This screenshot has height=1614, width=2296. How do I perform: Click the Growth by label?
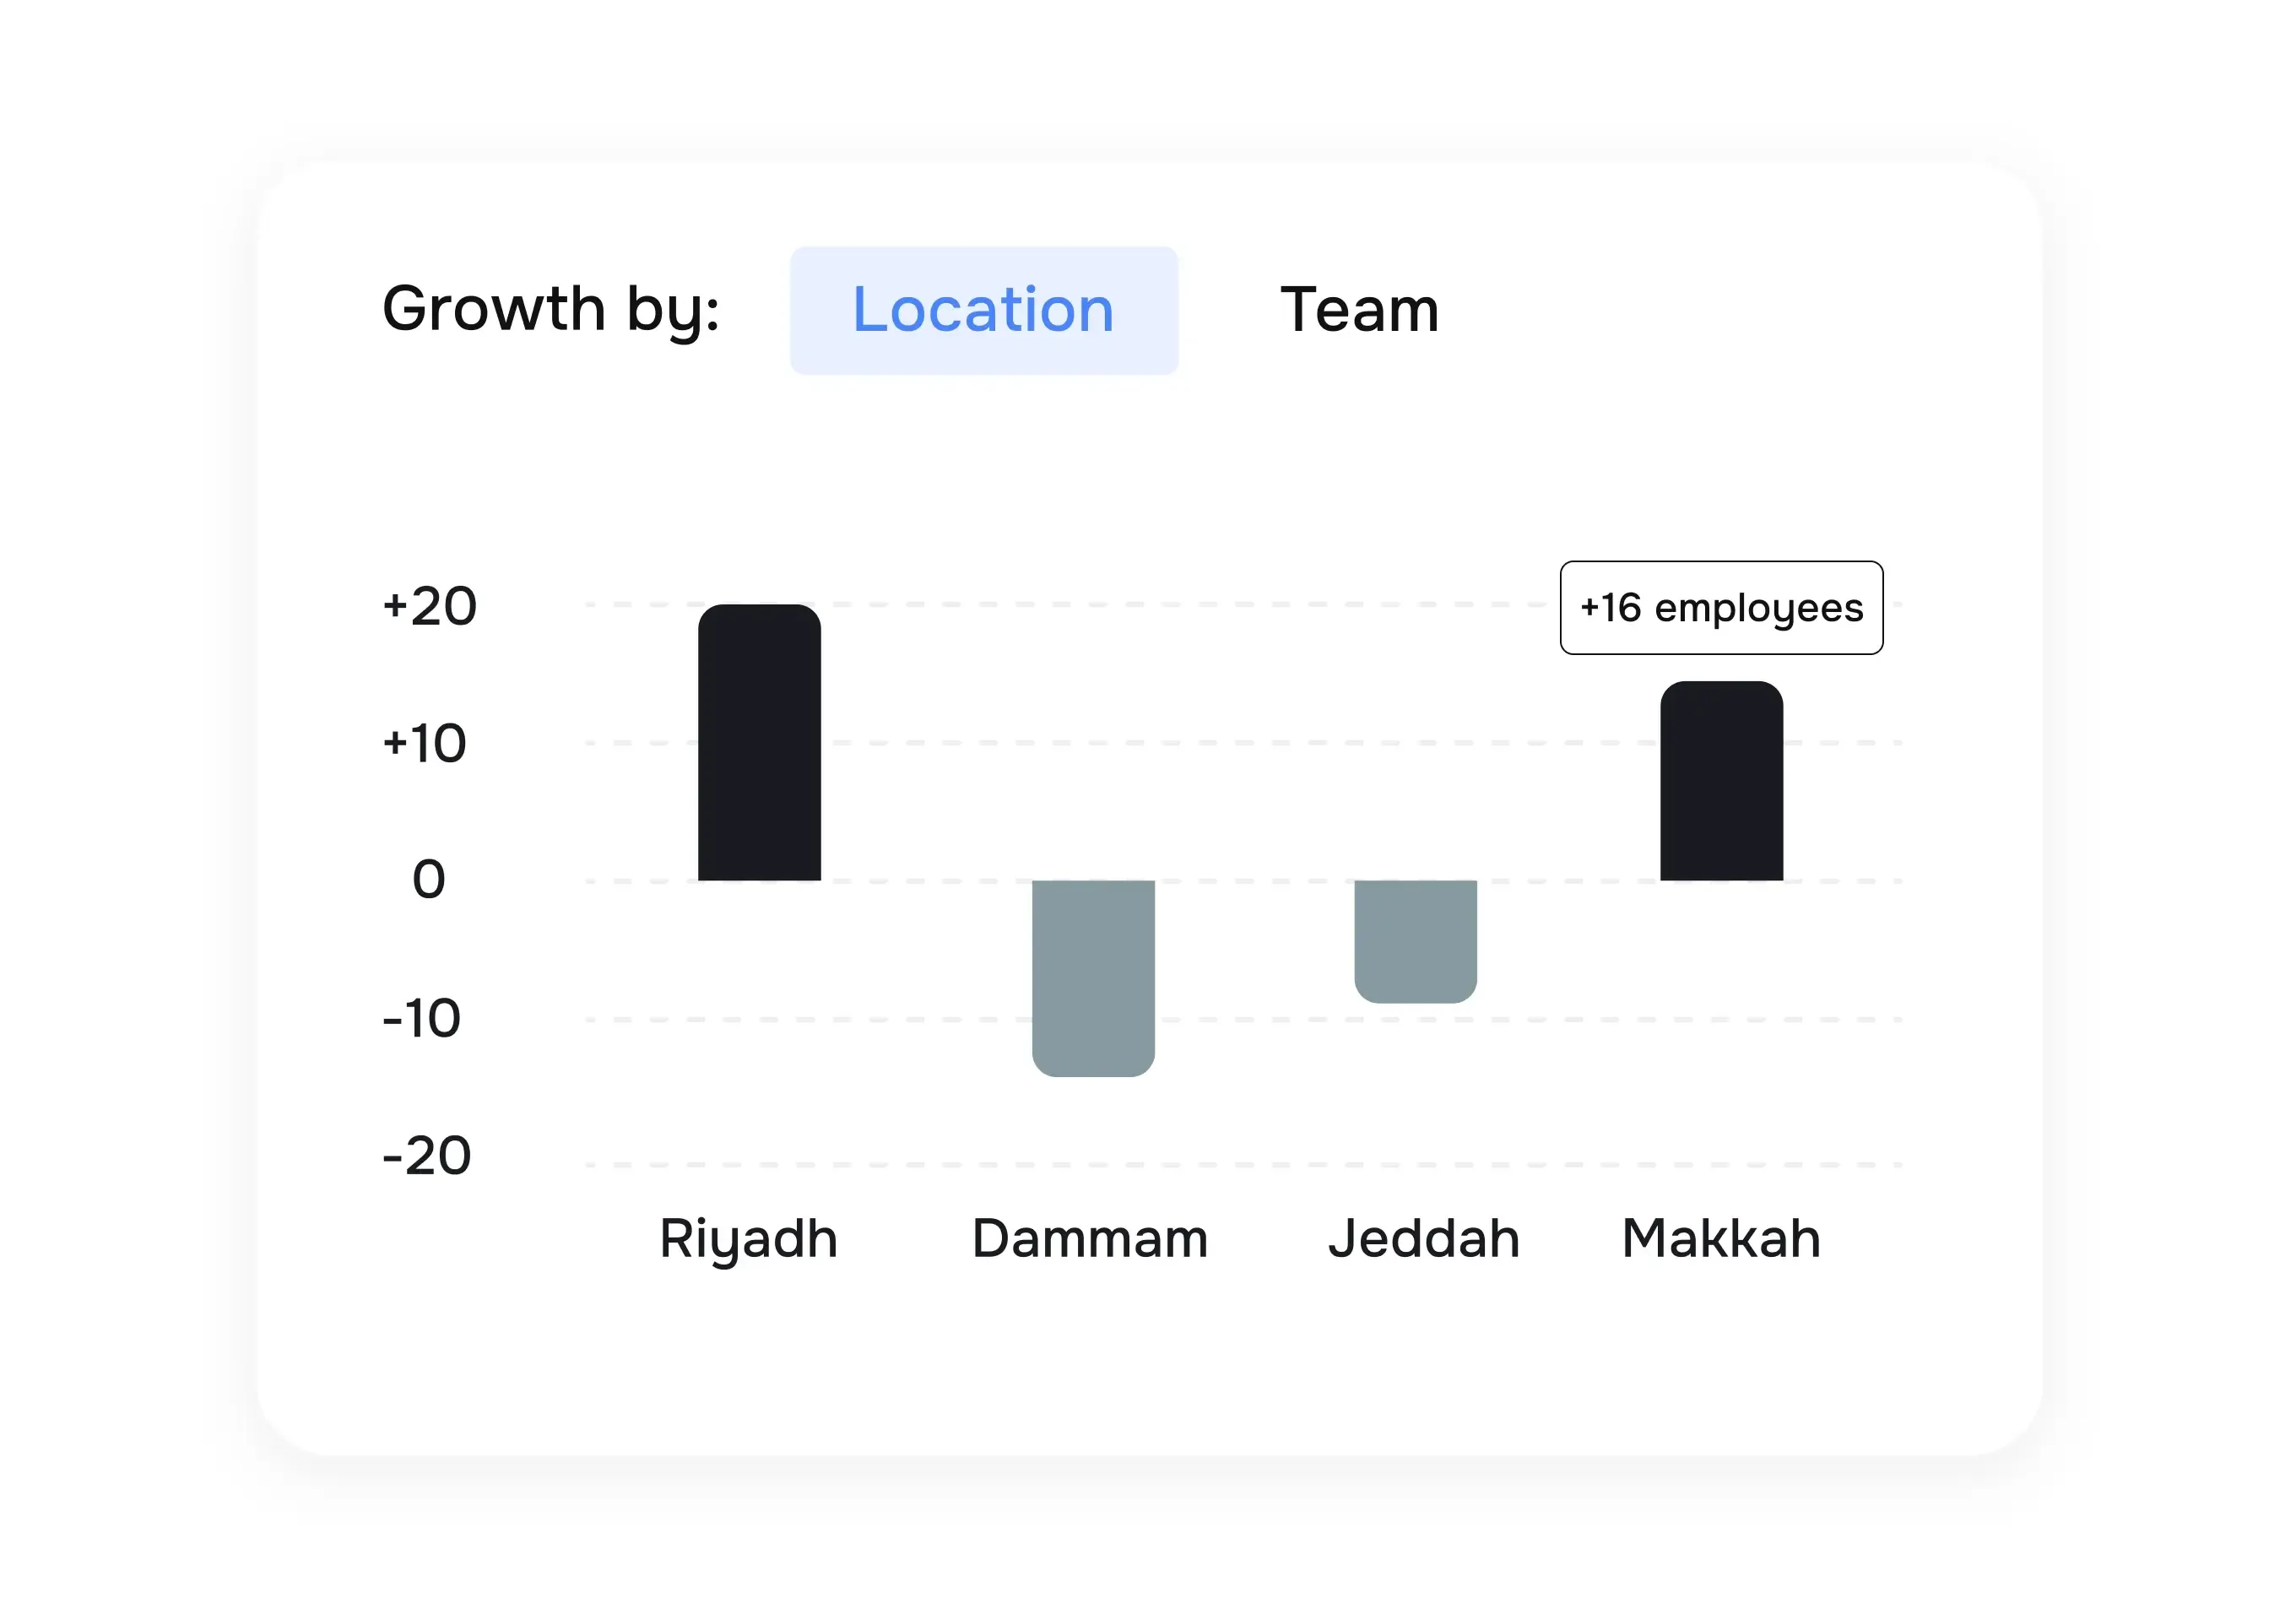(x=551, y=310)
